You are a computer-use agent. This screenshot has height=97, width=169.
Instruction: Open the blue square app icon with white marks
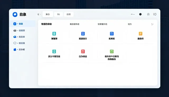pyautogui.click(x=83, y=34)
